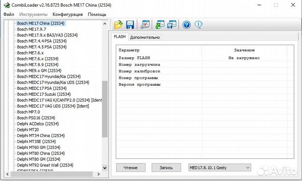This screenshot has width=302, height=181.
Task: Select Delphi MT35E (J2534)
Action: 36,142
